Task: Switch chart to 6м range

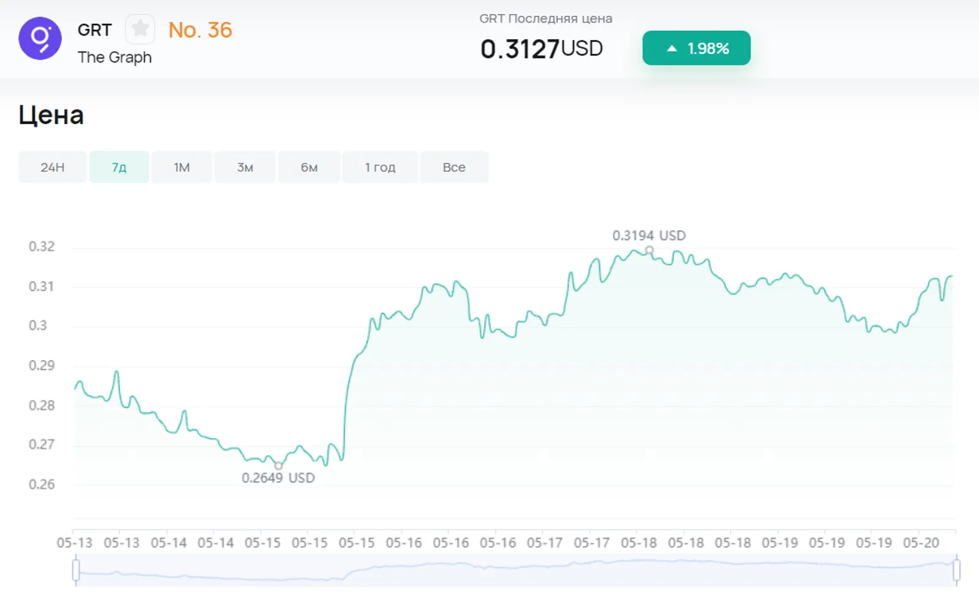Action: 309,167
